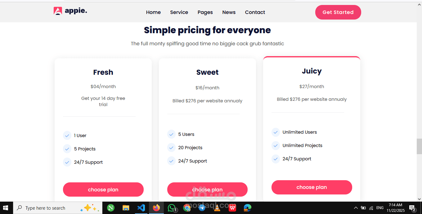The image size is (422, 214).
Task: Switch to Firefox in the taskbar
Action: tap(156, 208)
